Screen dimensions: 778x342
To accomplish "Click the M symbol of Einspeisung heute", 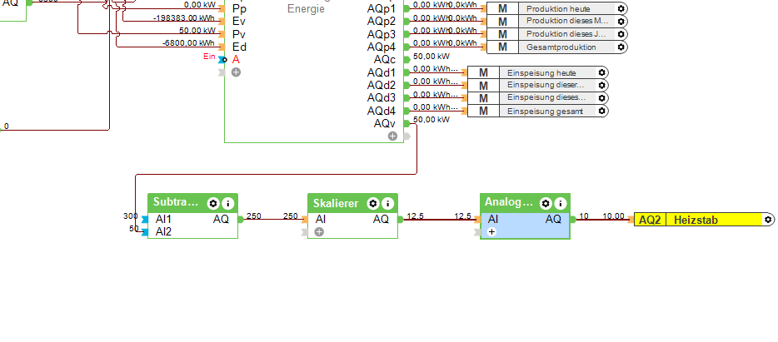I will pos(483,72).
